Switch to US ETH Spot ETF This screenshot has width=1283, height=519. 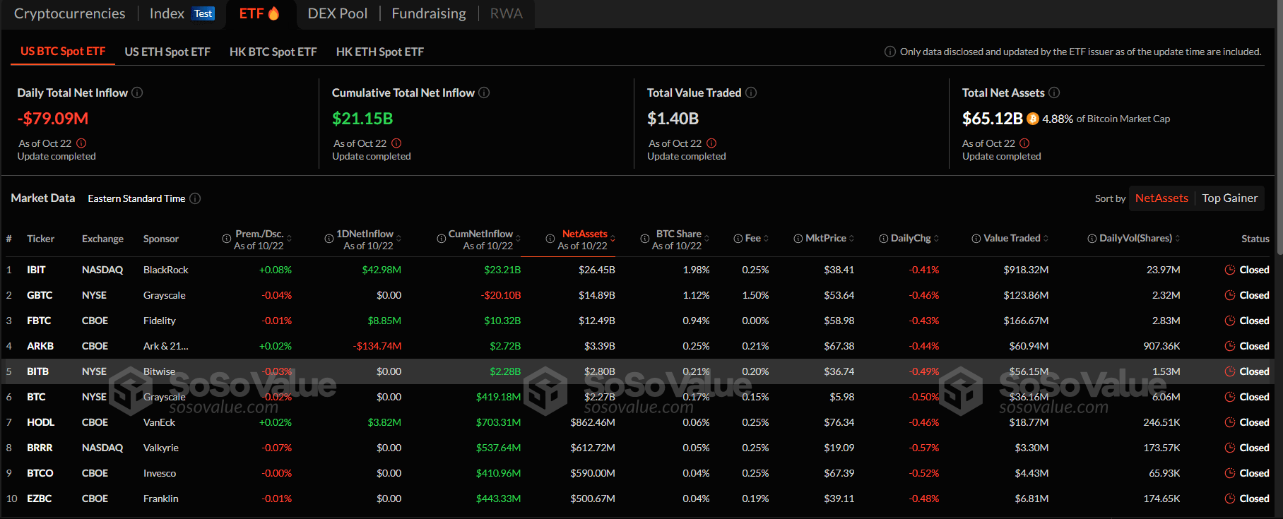[x=167, y=52]
